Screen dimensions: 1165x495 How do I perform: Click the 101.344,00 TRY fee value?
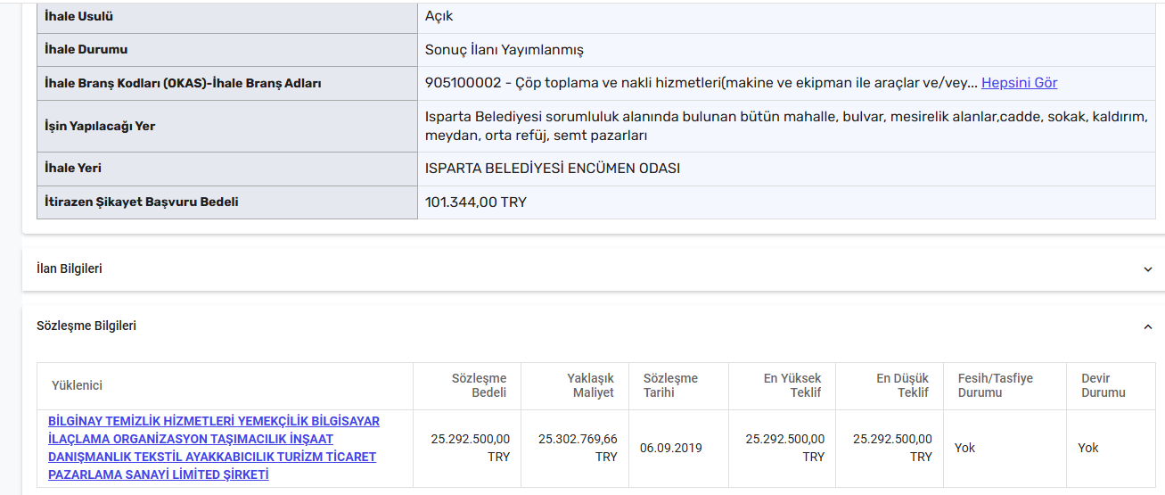[x=475, y=202]
